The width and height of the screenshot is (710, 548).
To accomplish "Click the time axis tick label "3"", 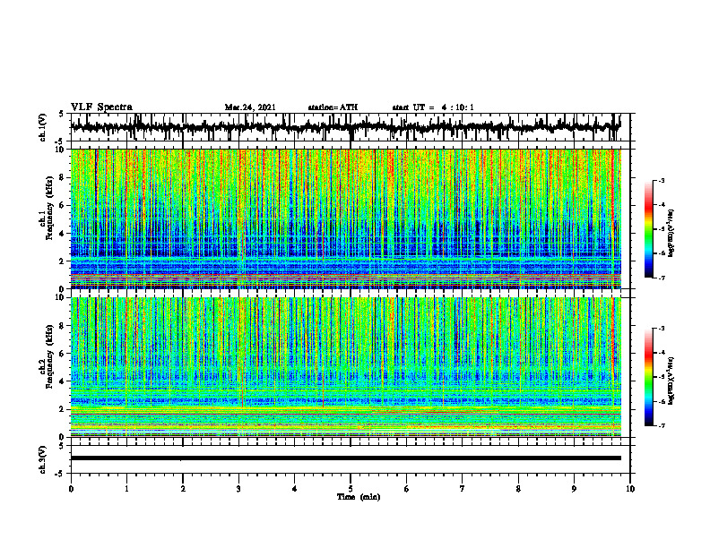I will (238, 489).
